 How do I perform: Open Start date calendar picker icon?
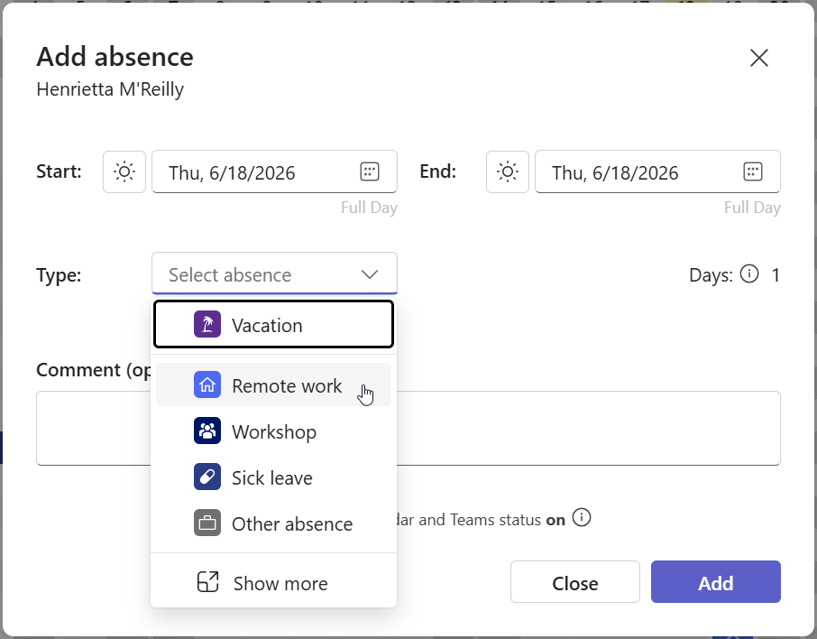pyautogui.click(x=370, y=171)
